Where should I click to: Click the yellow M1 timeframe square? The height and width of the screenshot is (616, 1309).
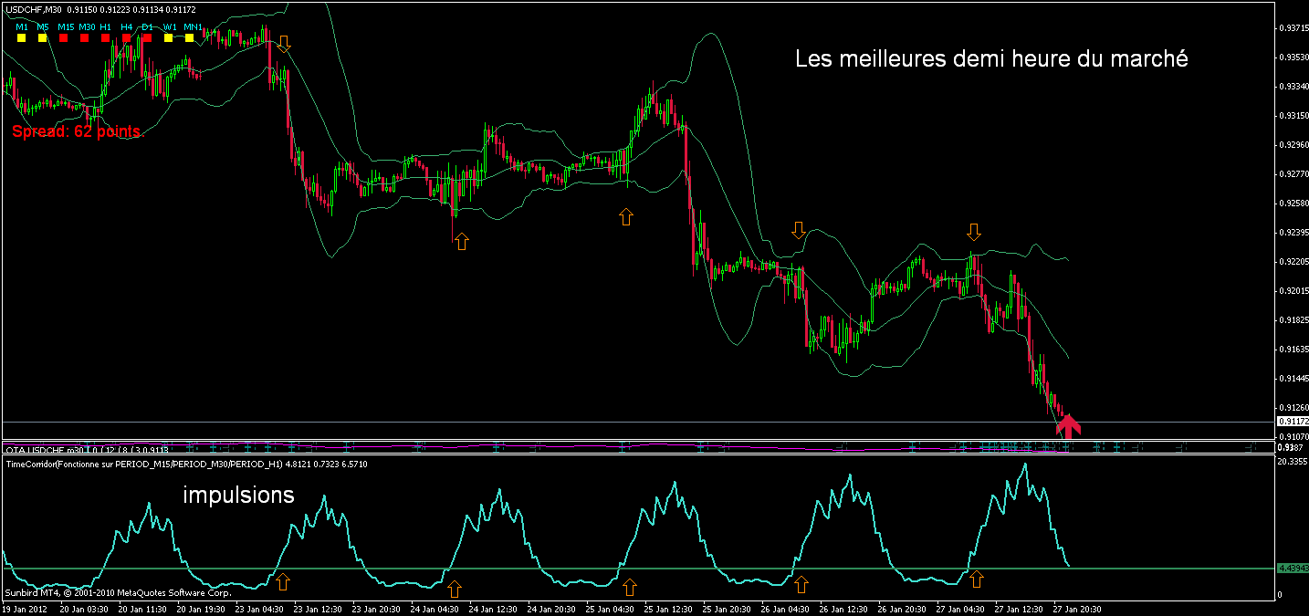(21, 38)
